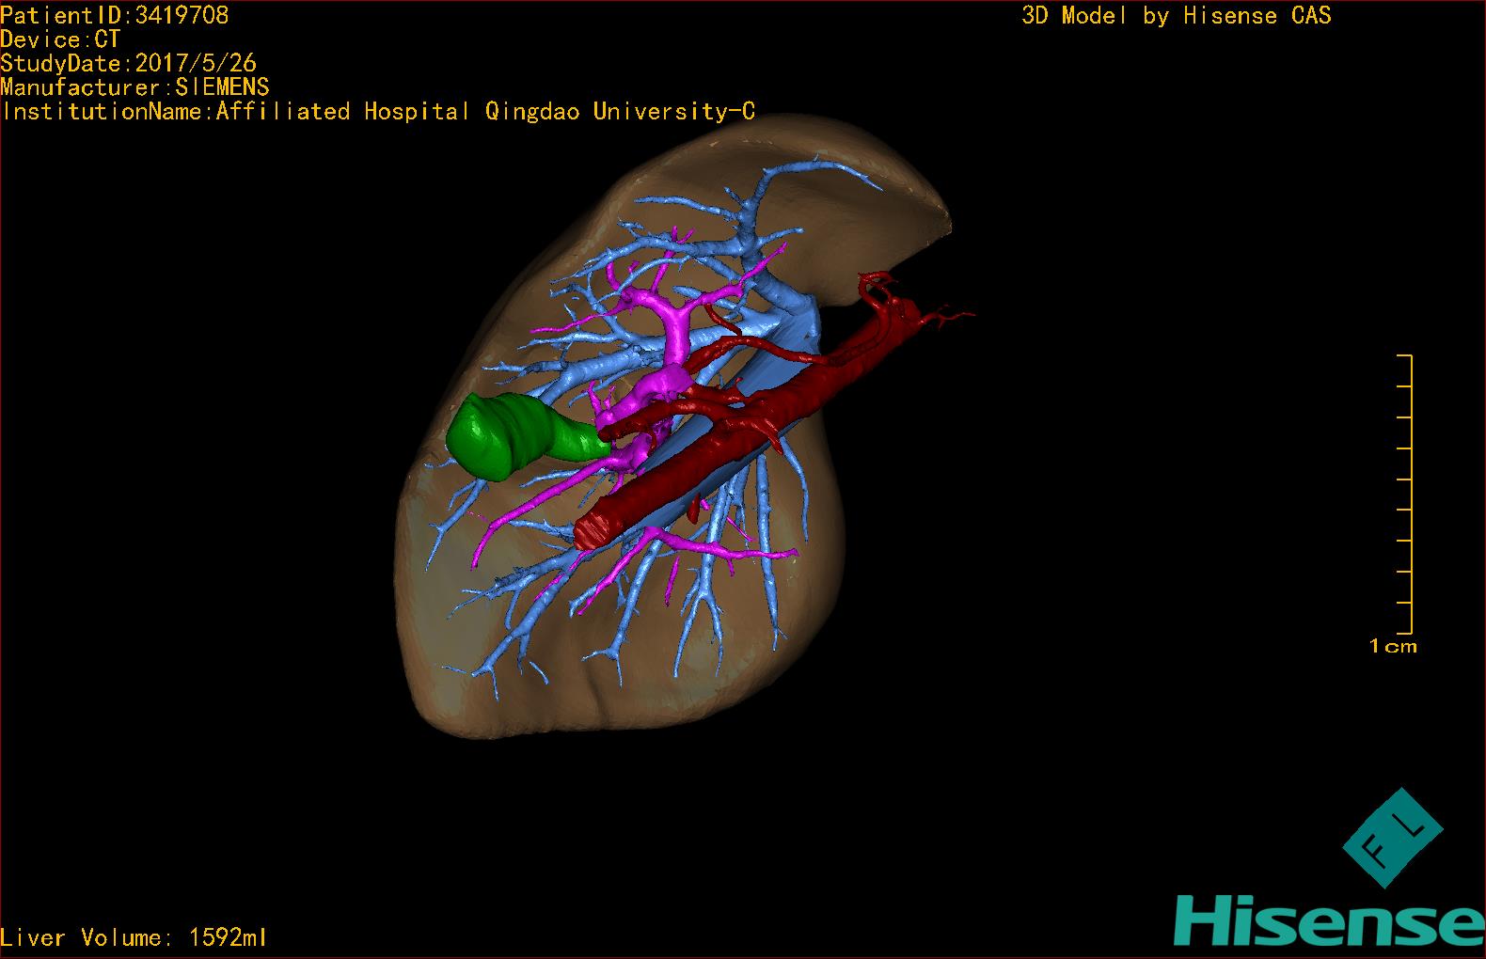The width and height of the screenshot is (1486, 959).
Task: Click the Device:CT label
Action: point(60,39)
